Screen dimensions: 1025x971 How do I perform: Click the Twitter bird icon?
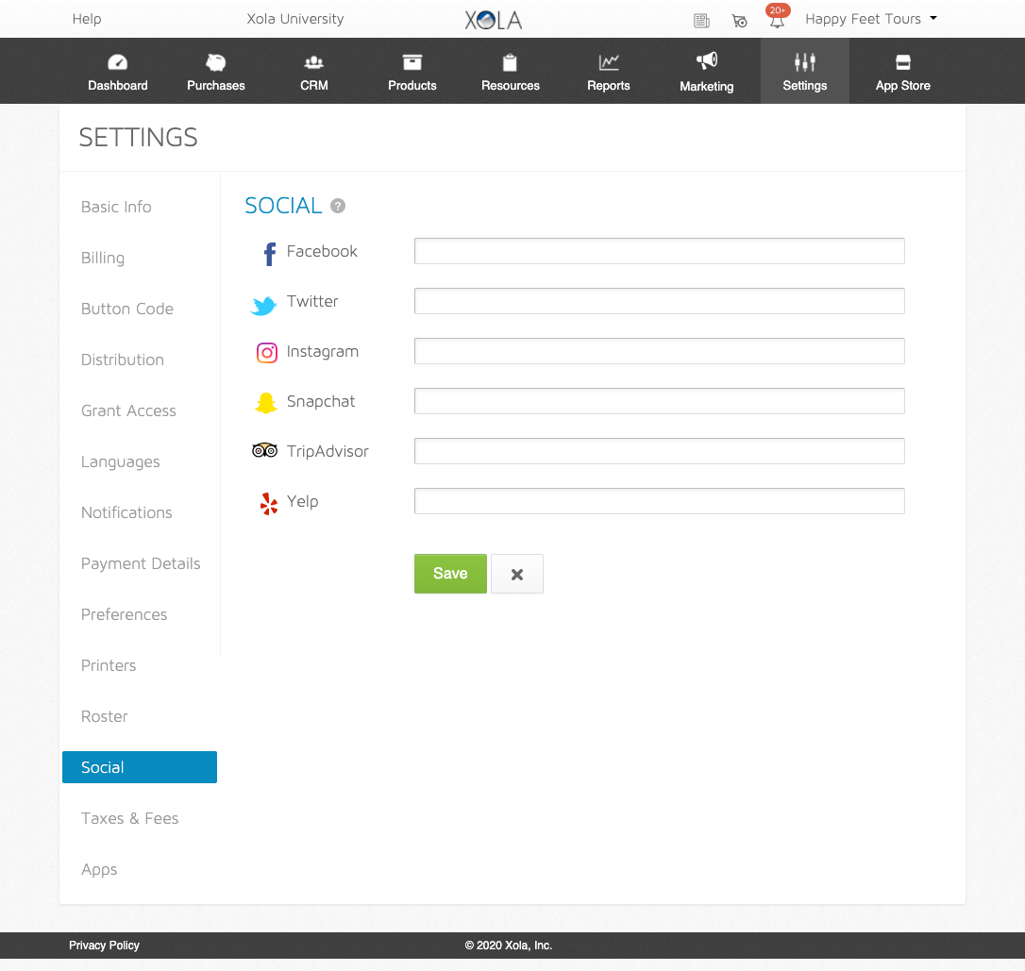point(264,305)
